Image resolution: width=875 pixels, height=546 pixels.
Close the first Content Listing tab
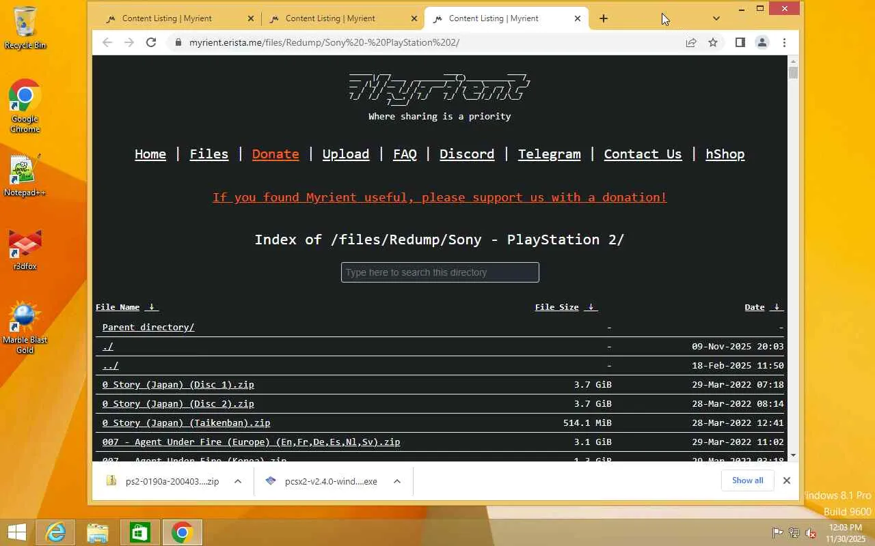point(250,18)
